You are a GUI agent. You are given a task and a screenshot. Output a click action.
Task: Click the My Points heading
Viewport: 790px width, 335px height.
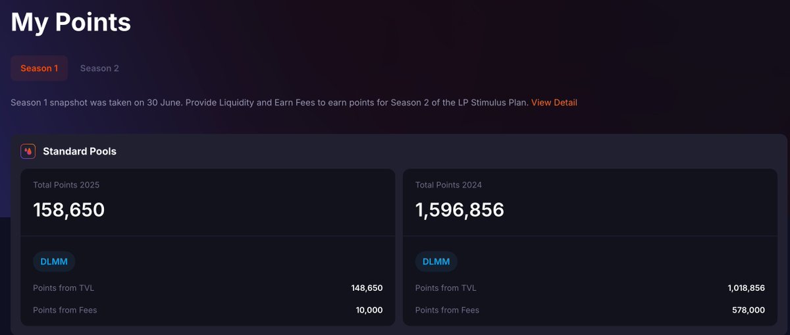point(71,22)
